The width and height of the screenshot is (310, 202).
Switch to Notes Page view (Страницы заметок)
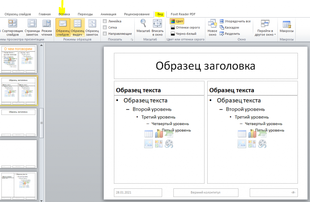point(32,28)
